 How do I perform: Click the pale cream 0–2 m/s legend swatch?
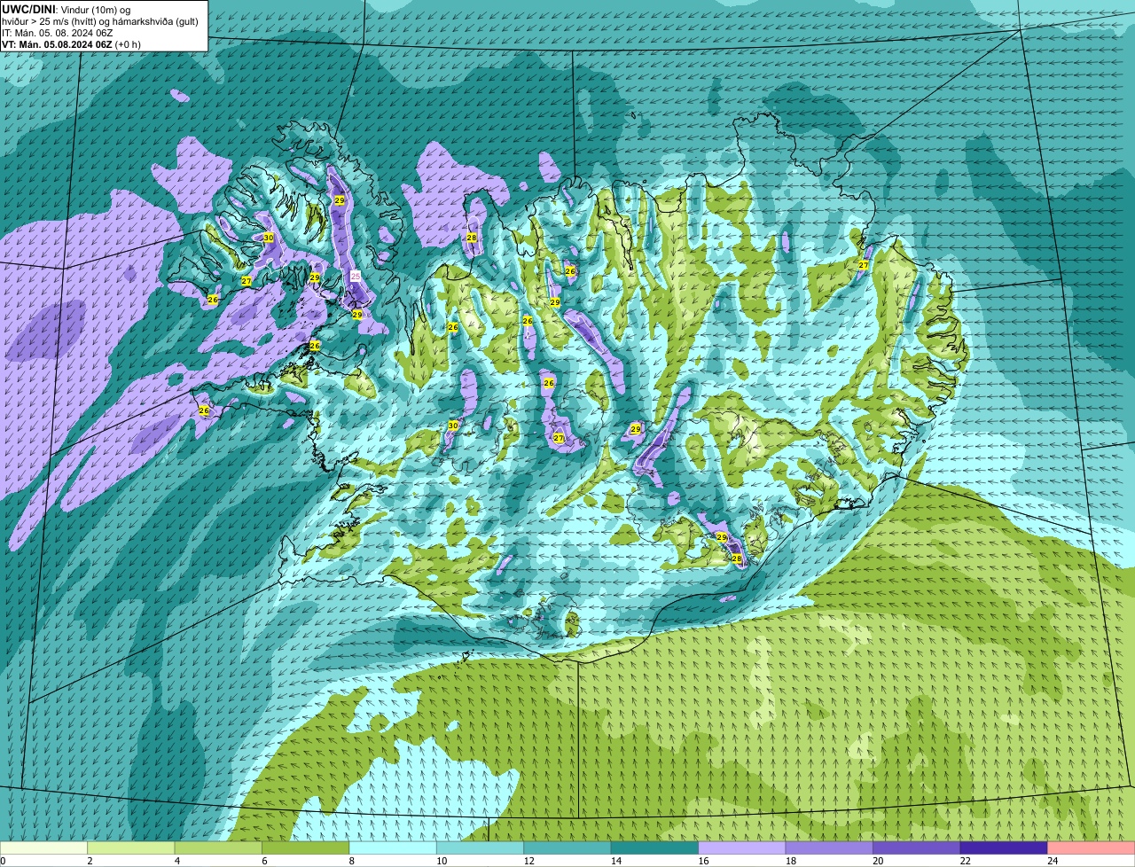coord(44,848)
